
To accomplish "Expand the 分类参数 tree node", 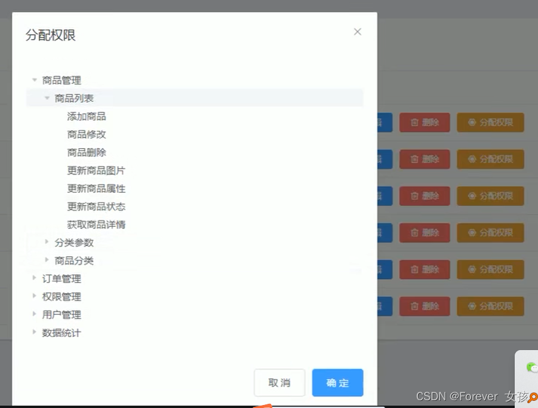I will click(47, 243).
